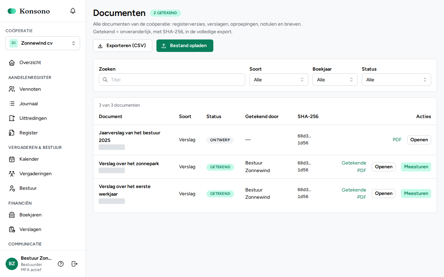444x277 pixels.
Task: Click SHA hash in Jaarverslag 2025 row
Action: 304,140
